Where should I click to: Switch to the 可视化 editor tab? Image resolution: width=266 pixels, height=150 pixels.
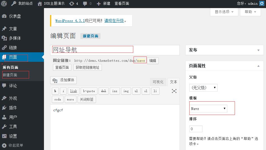158,82
